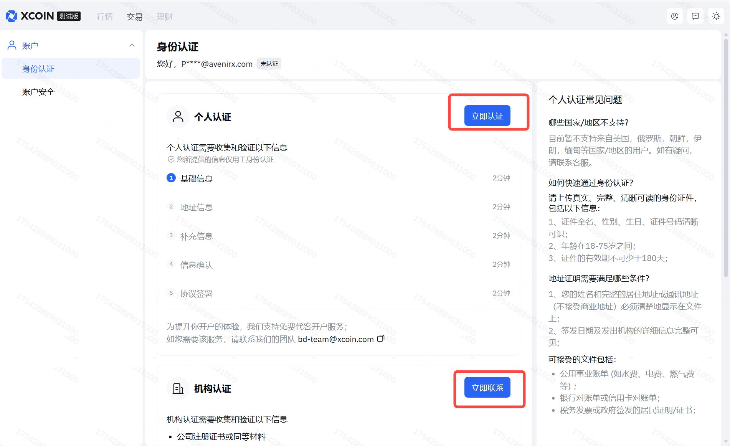Viewport: 730px width, 446px height.
Task: Open the 交易 menu
Action: [134, 17]
